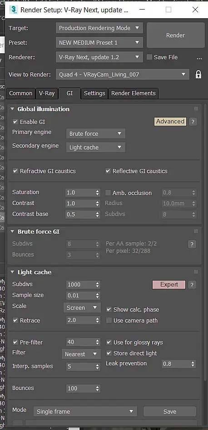Click Brute force GI help icon
Image resolution: width=208 pixels, height=430 pixels.
point(192,244)
